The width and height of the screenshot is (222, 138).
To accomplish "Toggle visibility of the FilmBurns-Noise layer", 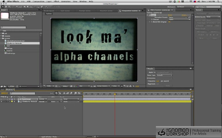I will tap(2, 102).
